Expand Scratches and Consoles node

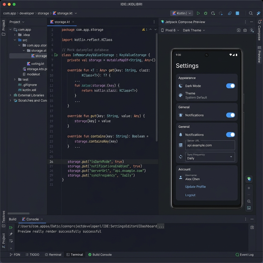coord(10,100)
